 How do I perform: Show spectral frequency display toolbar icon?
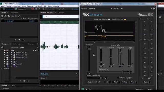pos(33,9)
